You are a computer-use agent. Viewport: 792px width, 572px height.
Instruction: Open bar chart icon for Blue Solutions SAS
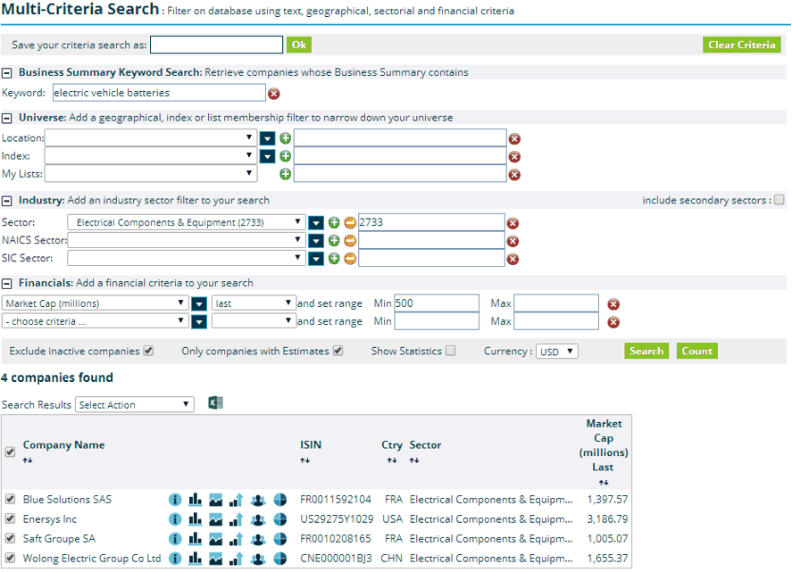[x=195, y=500]
